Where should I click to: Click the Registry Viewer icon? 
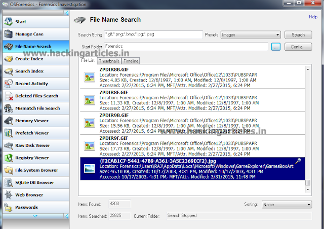pyautogui.click(x=9, y=158)
